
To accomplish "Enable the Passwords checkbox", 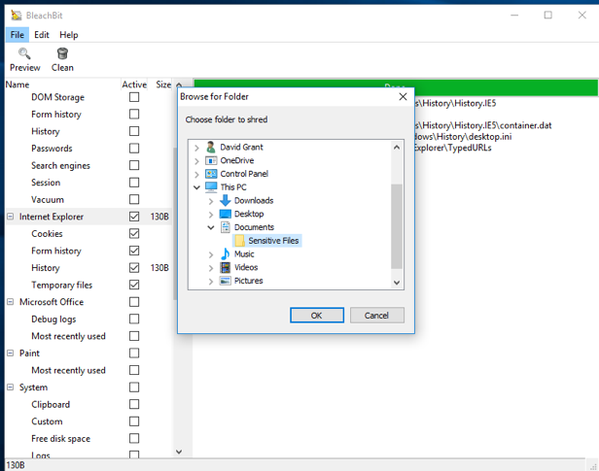I will [134, 149].
